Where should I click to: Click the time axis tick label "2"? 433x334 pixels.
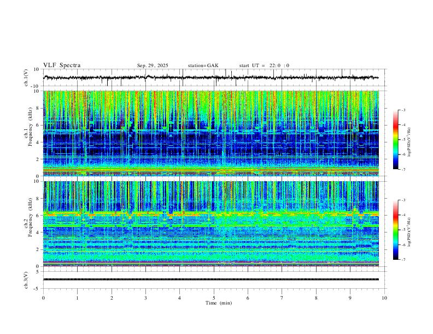click(112, 298)
